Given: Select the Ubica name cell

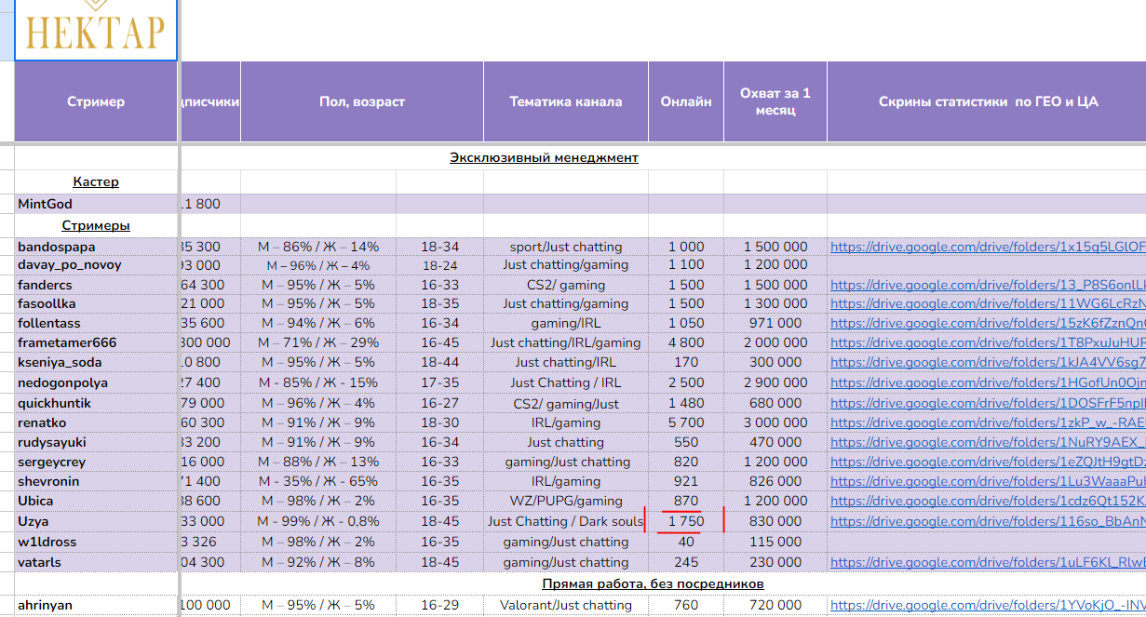Looking at the screenshot, I should (96, 501).
